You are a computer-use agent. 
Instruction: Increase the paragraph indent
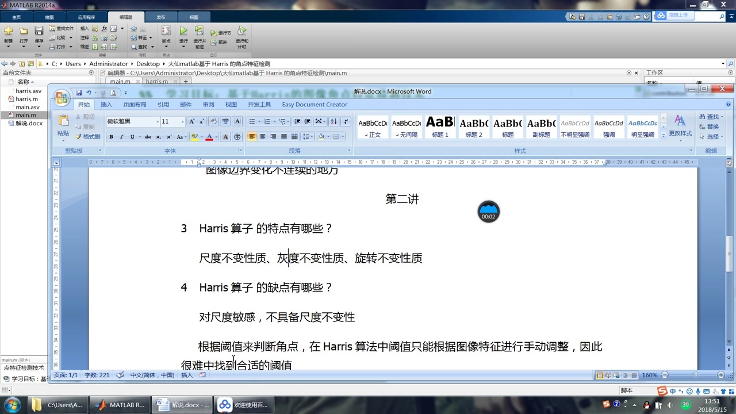click(x=307, y=121)
